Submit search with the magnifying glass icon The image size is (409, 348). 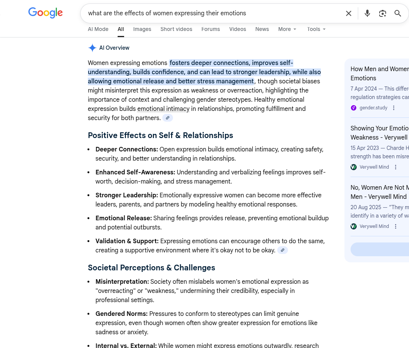(398, 13)
